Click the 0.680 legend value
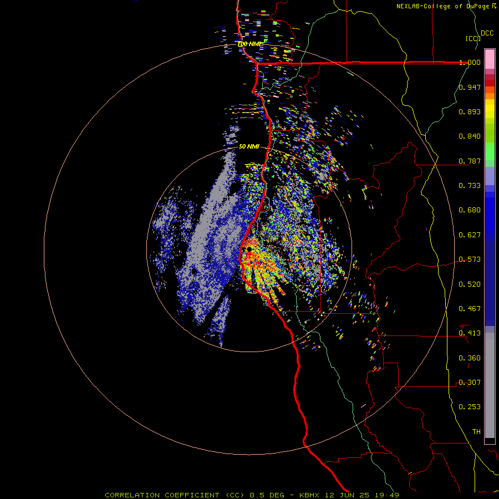Screen dimensions: 499x499 coord(470,210)
